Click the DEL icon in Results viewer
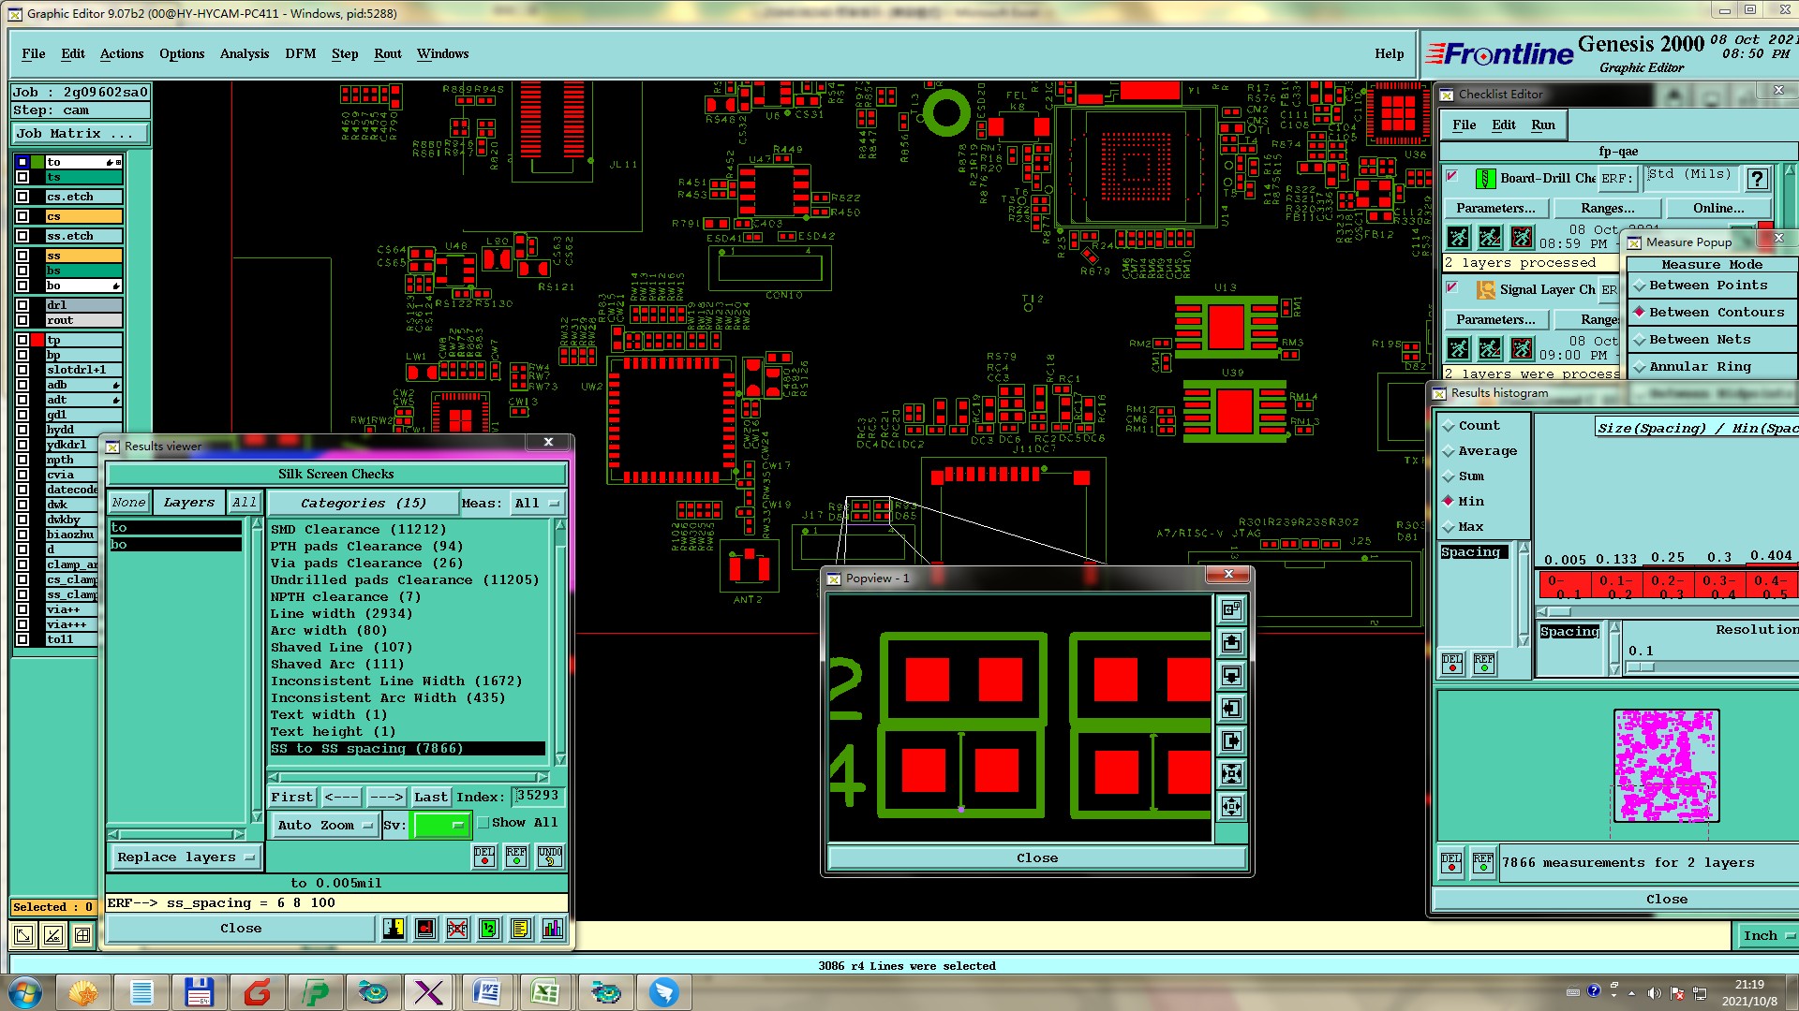The height and width of the screenshot is (1011, 1799). [x=484, y=857]
